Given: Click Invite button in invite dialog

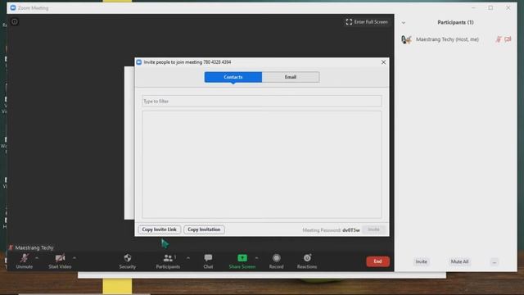Looking at the screenshot, I should 373,229.
